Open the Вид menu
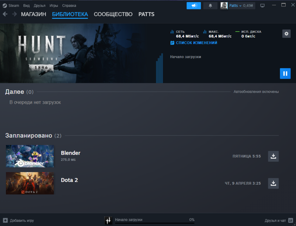Screen dimensions: 296x226 coord(26,6)
